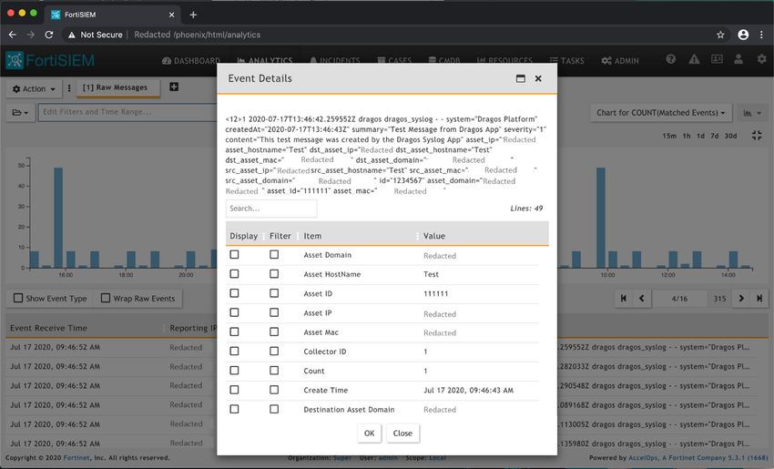Open the Help question mark icon
Viewport: 774px width, 469px height.
[670, 59]
